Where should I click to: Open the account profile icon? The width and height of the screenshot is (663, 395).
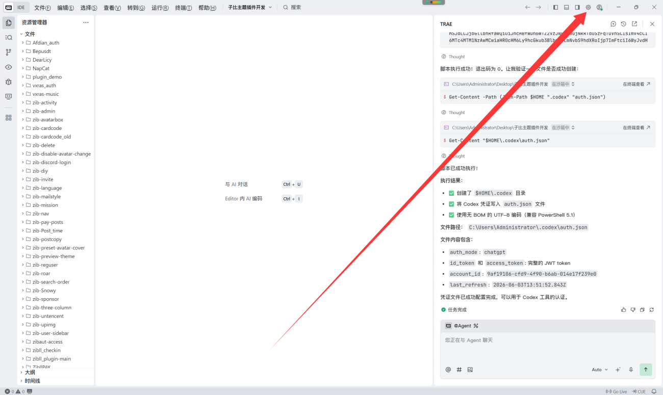point(599,8)
